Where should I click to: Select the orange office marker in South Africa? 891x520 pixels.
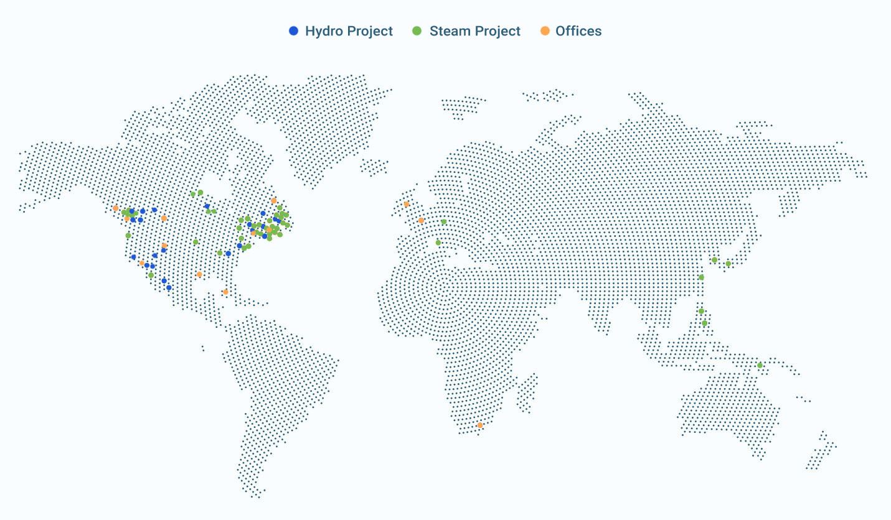[x=479, y=425]
